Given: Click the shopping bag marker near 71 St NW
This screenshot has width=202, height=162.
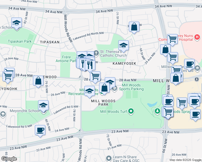Looking at the screenshot, I should (134, 27).
